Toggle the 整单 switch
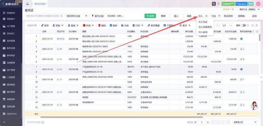Image resolution: width=263 pixels, height=126 pixels. [243, 25]
